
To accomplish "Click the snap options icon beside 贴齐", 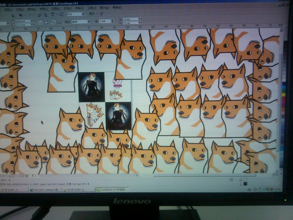I will tap(102, 14).
